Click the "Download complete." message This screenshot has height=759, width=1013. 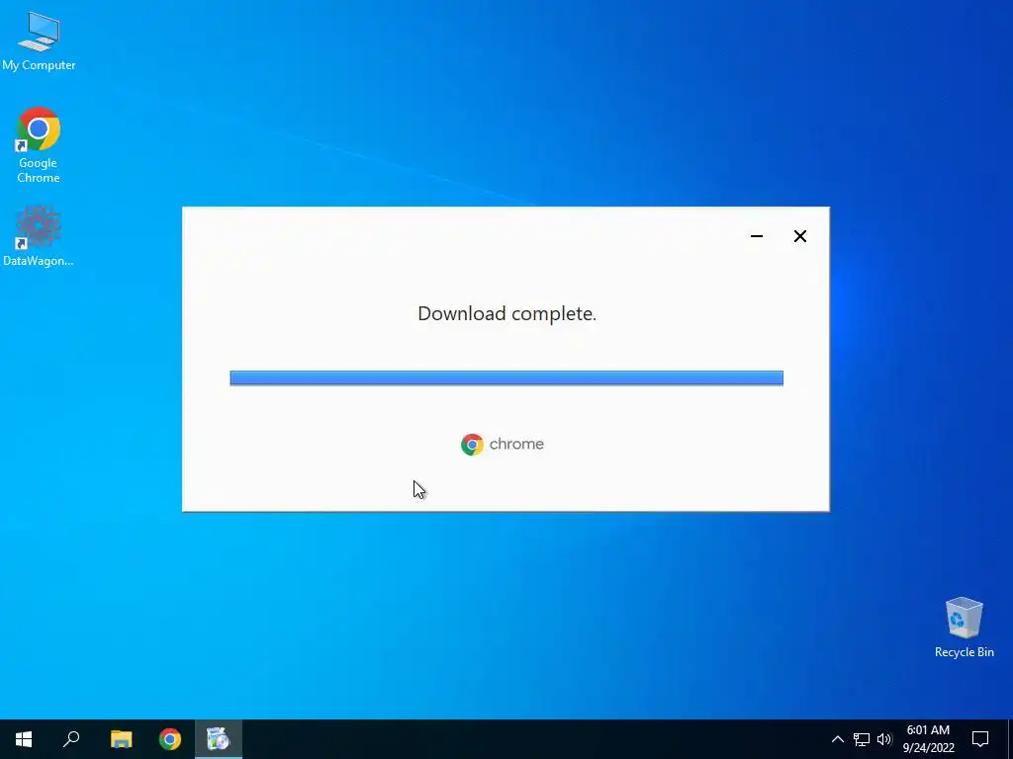point(506,313)
